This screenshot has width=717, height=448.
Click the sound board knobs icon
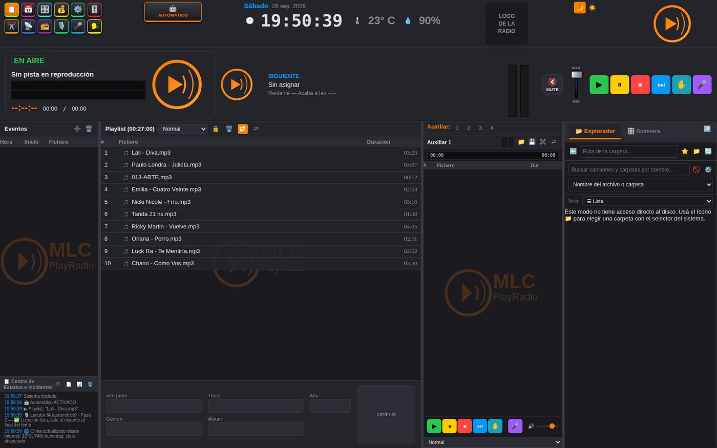(45, 9)
